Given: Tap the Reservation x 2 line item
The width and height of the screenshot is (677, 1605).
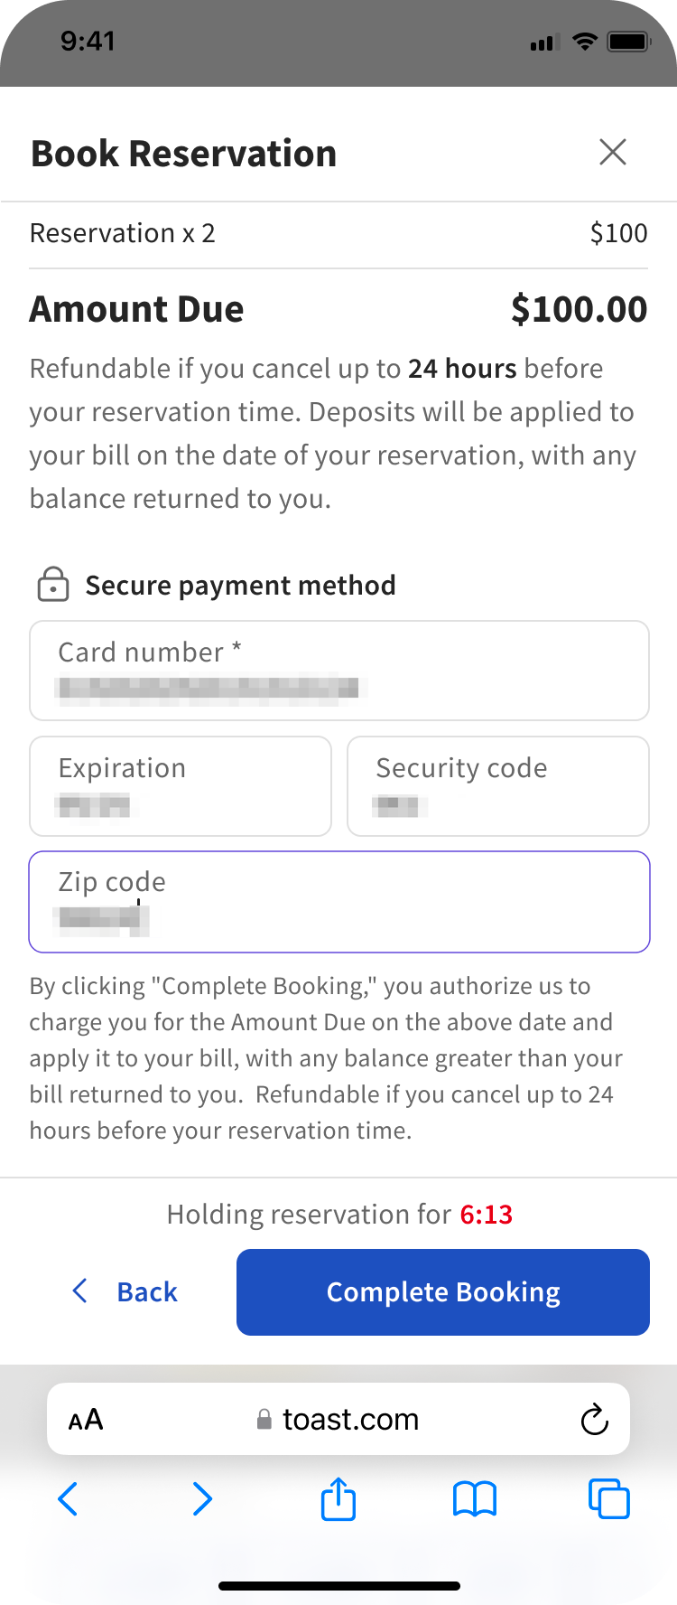Looking at the screenshot, I should [123, 233].
